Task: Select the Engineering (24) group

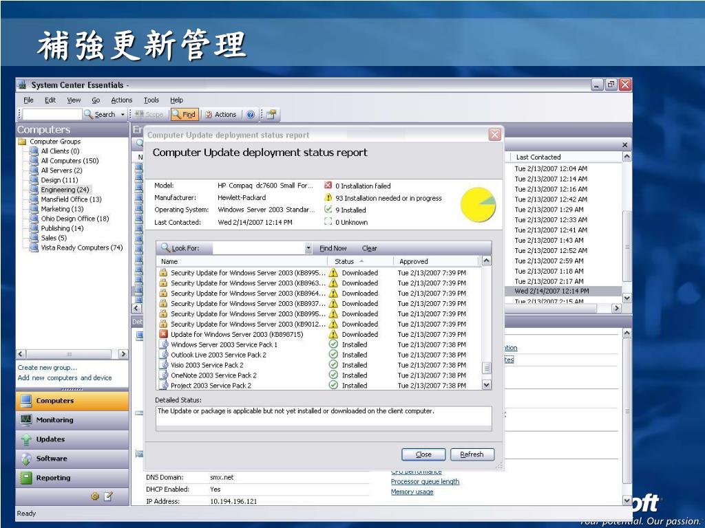Action: (x=65, y=190)
